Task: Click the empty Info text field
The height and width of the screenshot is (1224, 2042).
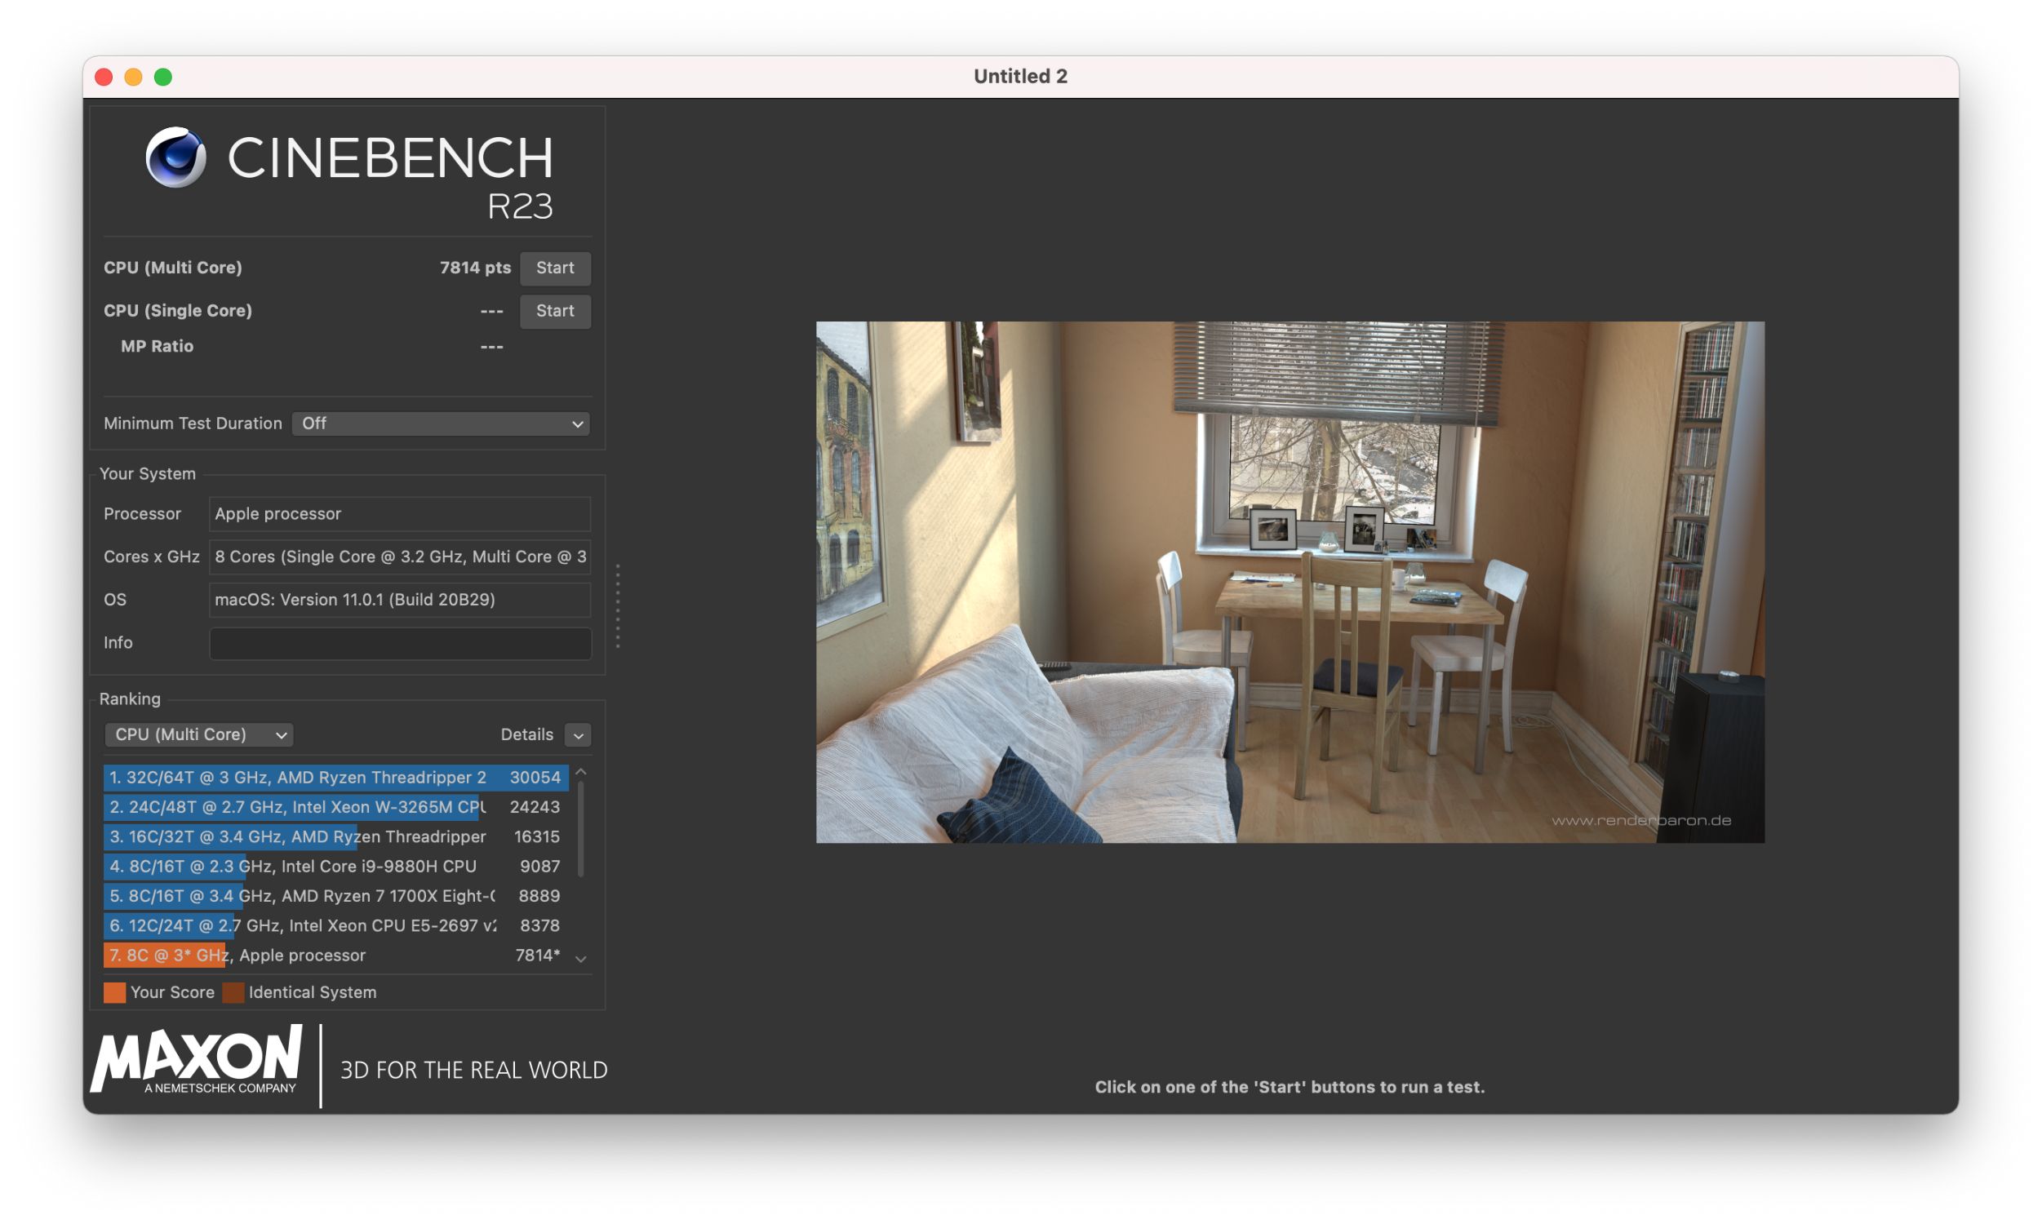Action: coord(400,642)
